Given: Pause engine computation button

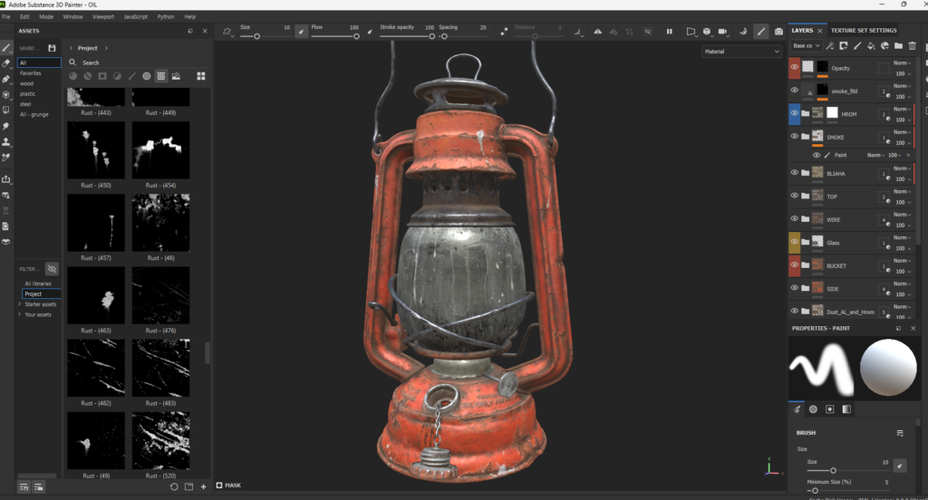Looking at the screenshot, I should coord(670,32).
